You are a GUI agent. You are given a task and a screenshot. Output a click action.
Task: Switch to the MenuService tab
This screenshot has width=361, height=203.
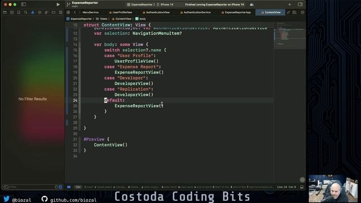coord(90,12)
